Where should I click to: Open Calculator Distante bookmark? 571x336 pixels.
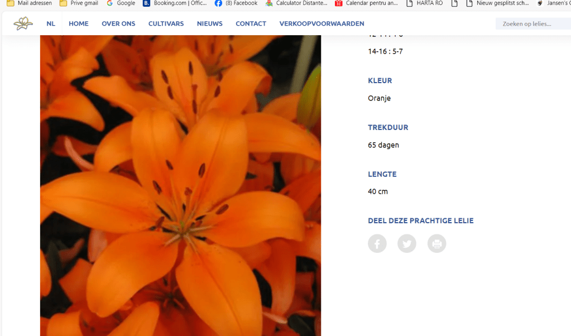click(296, 3)
